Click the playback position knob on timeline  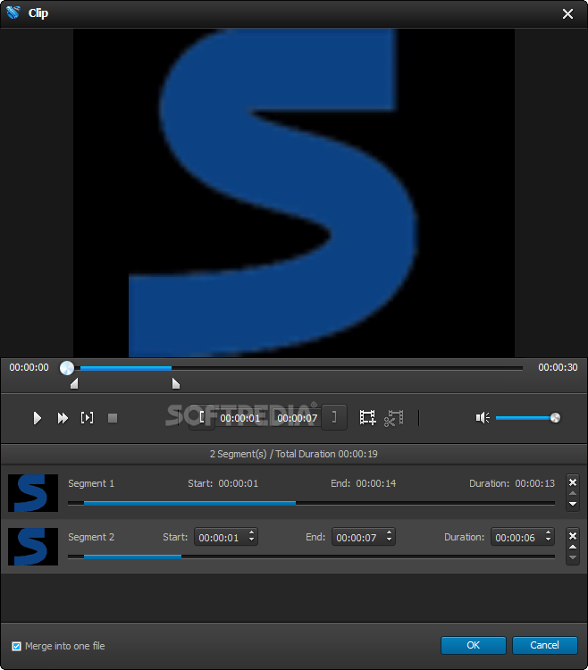pyautogui.click(x=67, y=367)
